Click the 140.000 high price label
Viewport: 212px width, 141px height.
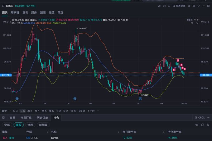(x=83, y=28)
